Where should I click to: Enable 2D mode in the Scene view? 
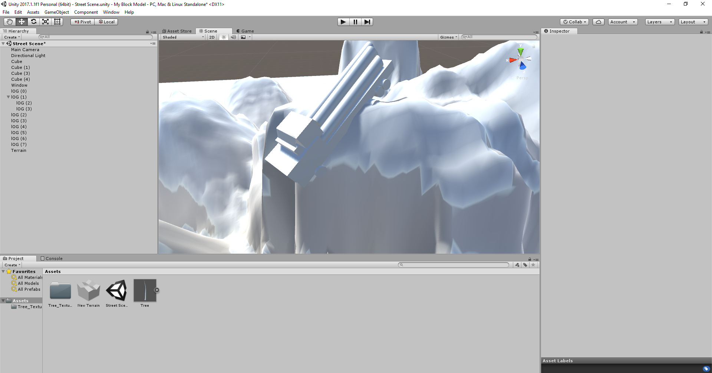point(211,37)
